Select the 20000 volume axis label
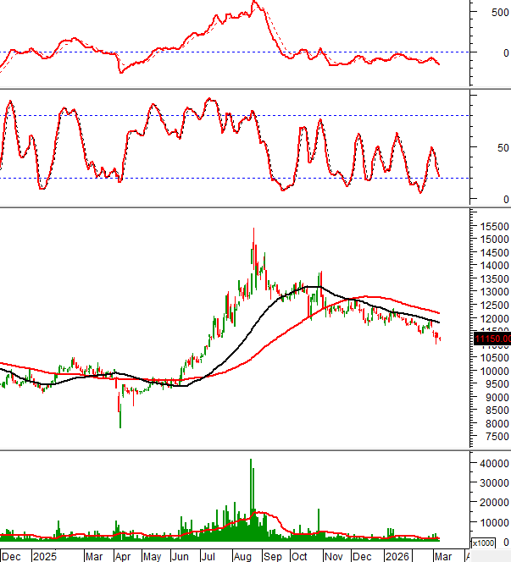This screenshot has height=562, width=511. (x=492, y=504)
